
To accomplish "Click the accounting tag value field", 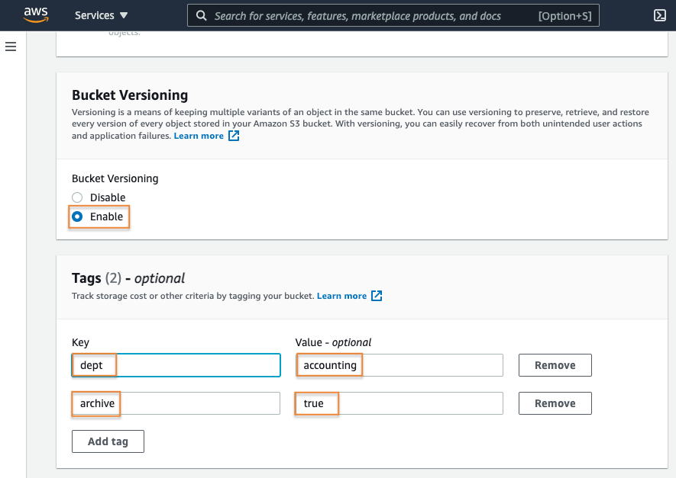I will tap(399, 365).
